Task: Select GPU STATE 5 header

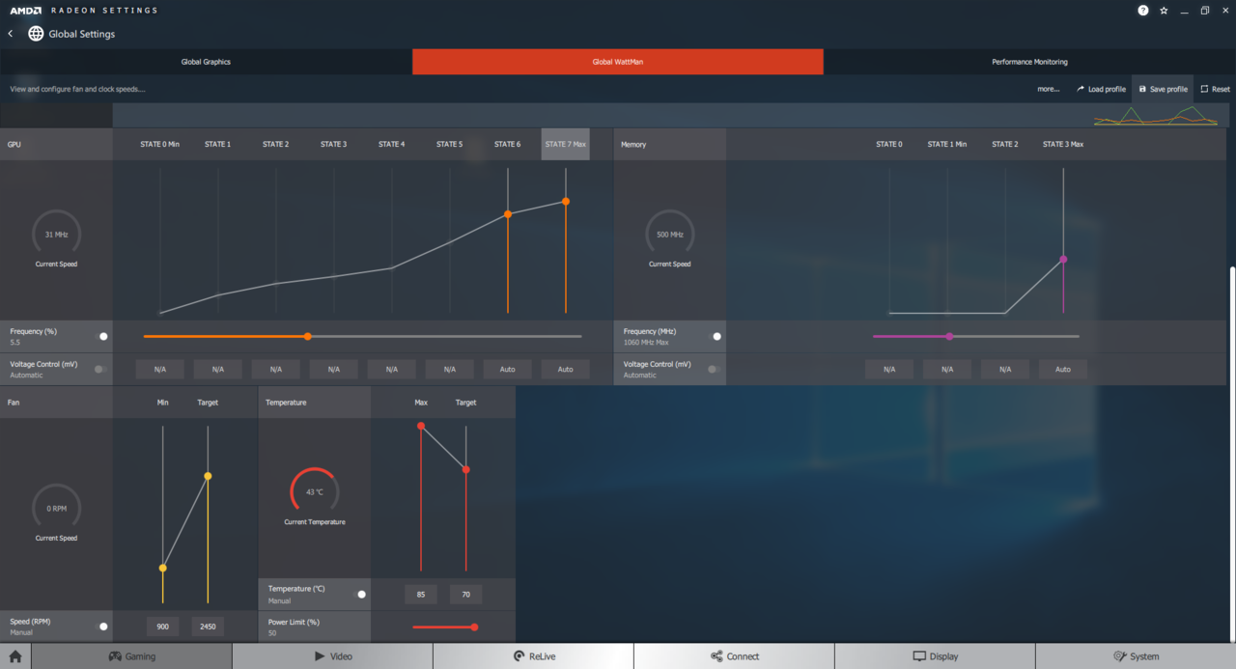Action: [449, 144]
